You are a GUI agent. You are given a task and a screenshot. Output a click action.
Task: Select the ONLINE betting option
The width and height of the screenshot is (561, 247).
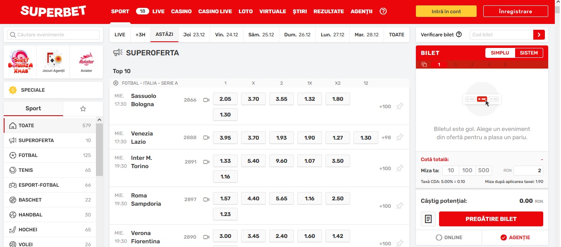(x=449, y=237)
